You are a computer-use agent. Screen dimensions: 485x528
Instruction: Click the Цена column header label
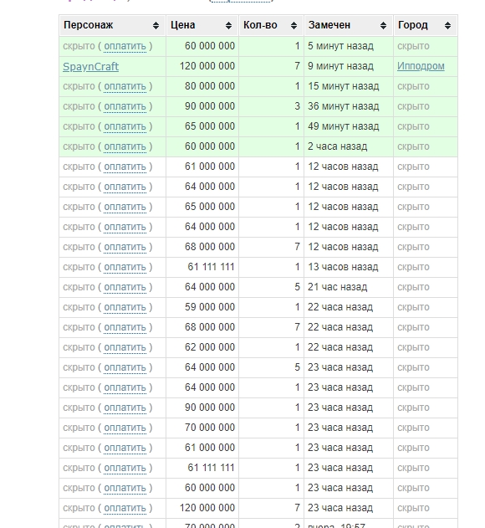183,25
